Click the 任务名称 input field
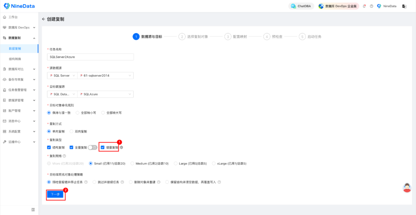This screenshot has height=215, width=416. pos(90,57)
